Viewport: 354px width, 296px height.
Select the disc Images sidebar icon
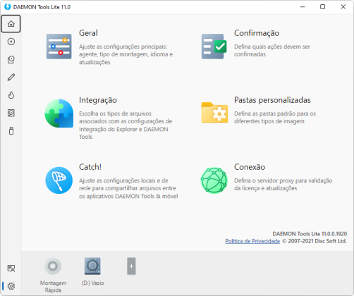click(x=11, y=42)
